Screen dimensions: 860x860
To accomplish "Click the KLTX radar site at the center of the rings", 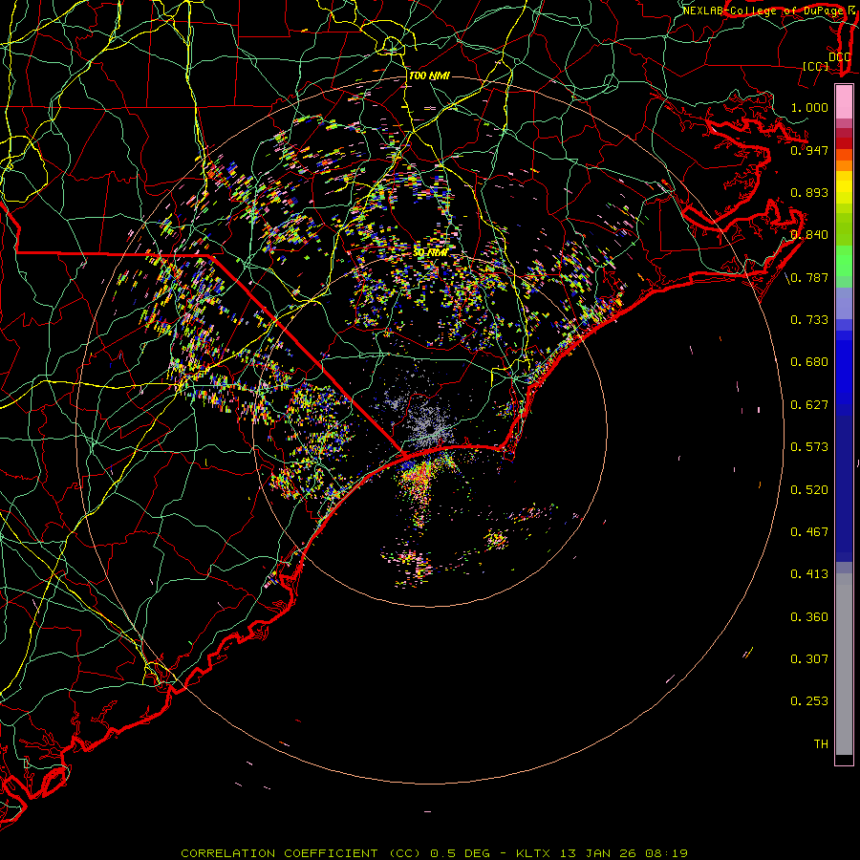I will [x=430, y=429].
